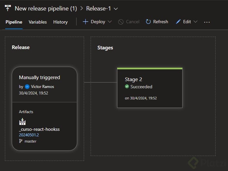This screenshot has height=171, width=228.
Task: Expand the Release-1 dropdown chevron
Action: (x=115, y=9)
